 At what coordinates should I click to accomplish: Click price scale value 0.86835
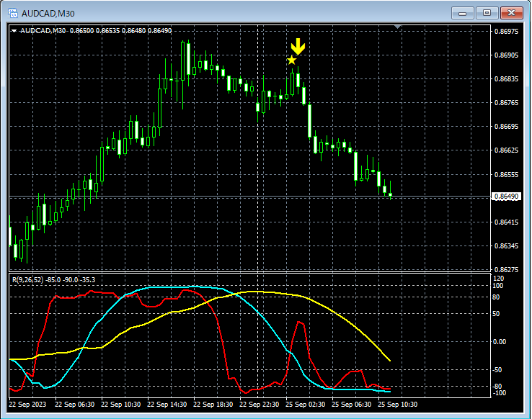(507, 79)
